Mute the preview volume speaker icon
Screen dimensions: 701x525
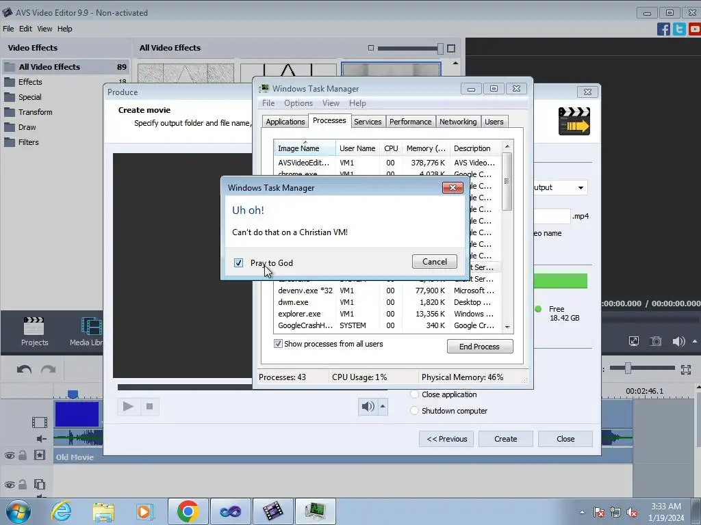coord(678,342)
